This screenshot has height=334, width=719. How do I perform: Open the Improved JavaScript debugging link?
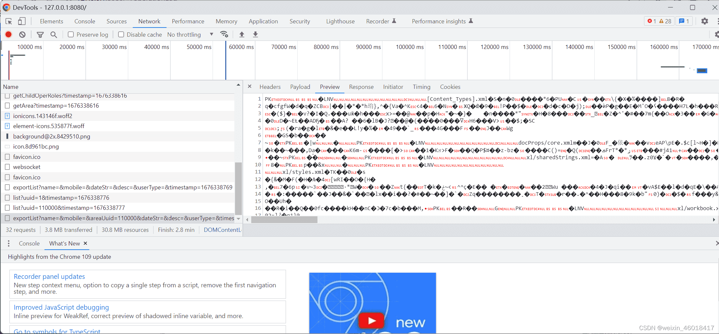[61, 307]
